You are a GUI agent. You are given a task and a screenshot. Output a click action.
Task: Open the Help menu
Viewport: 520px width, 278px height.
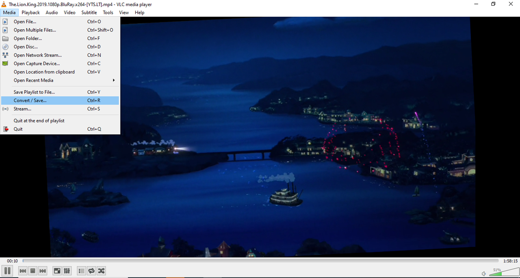coord(139,13)
